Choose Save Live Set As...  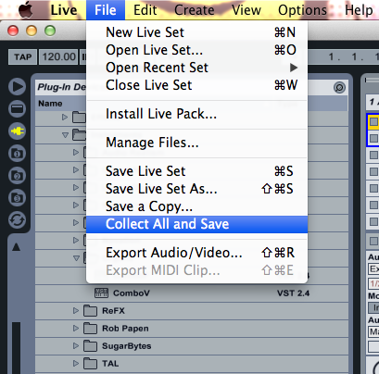click(x=197, y=189)
